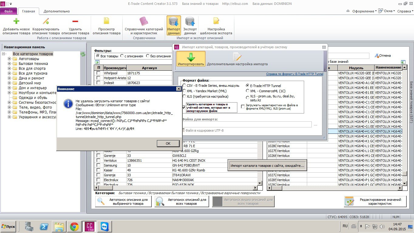414x233 pixels.
Task: Open PowerShell taskbar icon
Action: click(x=44, y=227)
